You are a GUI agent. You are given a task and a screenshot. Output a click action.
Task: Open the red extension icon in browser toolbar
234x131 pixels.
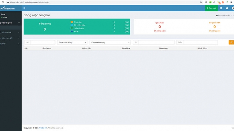point(223,2)
